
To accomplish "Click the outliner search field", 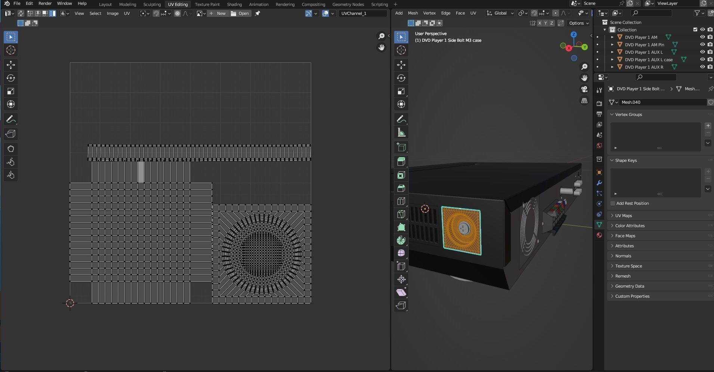I will click(x=651, y=13).
